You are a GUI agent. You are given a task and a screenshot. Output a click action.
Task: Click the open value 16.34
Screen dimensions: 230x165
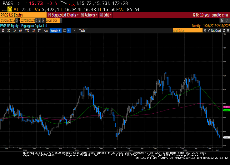71,10
